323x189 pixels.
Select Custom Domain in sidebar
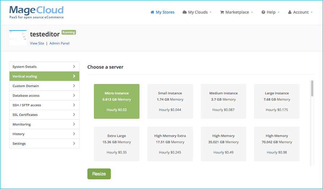tap(44, 86)
